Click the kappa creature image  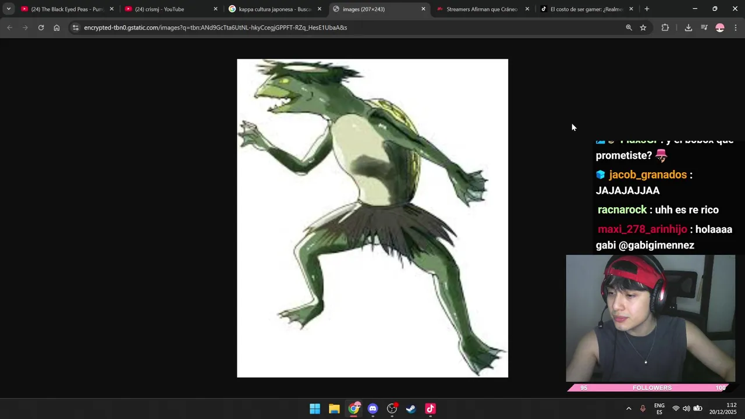372,218
